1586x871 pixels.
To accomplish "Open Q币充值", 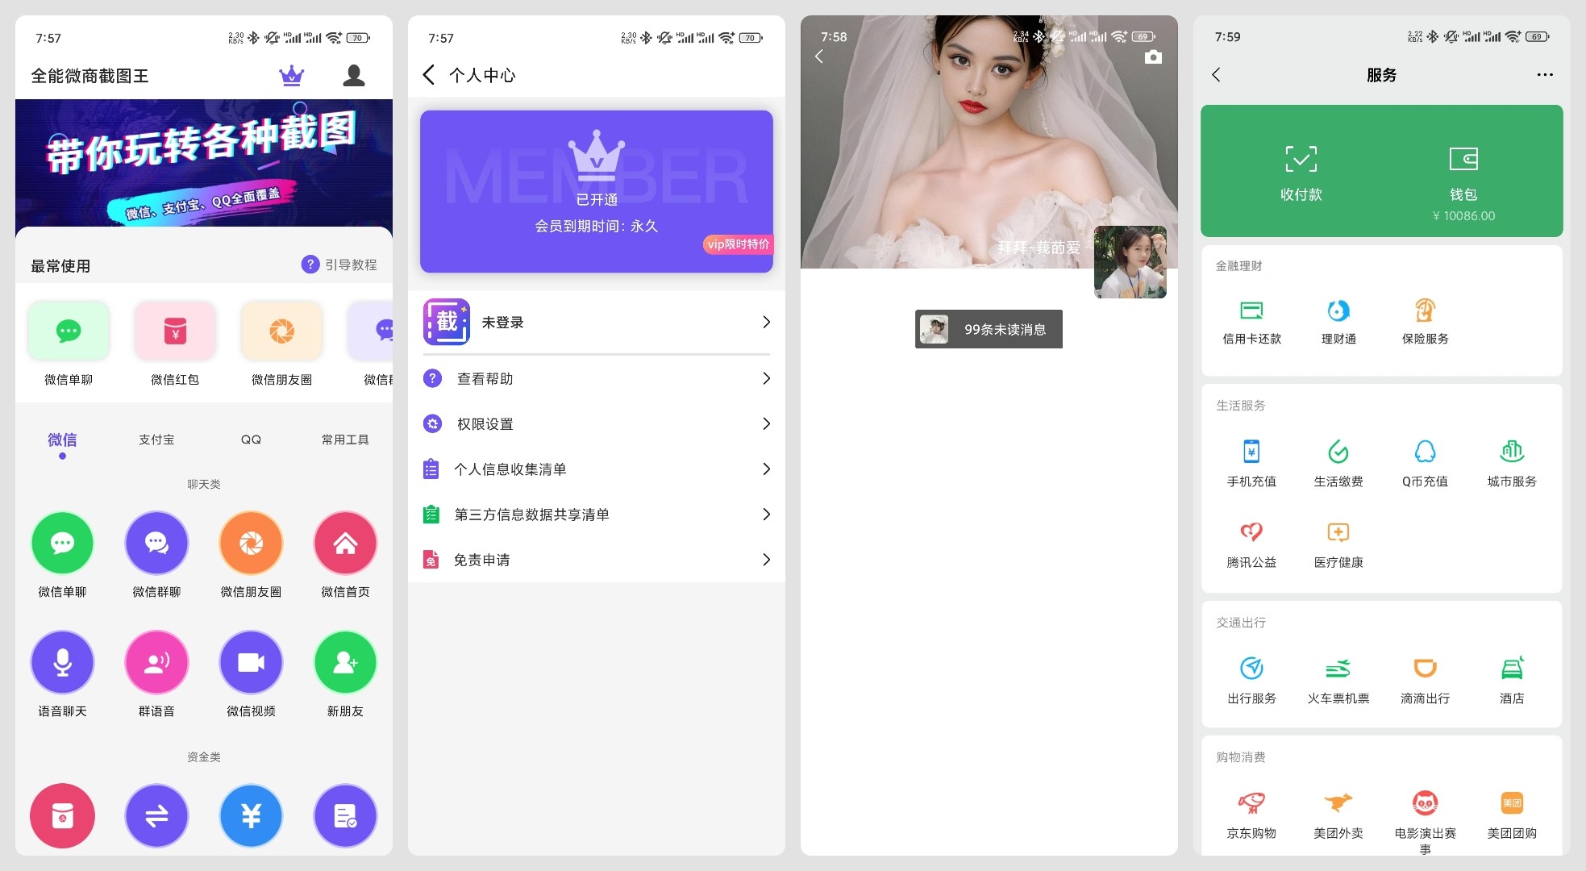I will (x=1425, y=464).
